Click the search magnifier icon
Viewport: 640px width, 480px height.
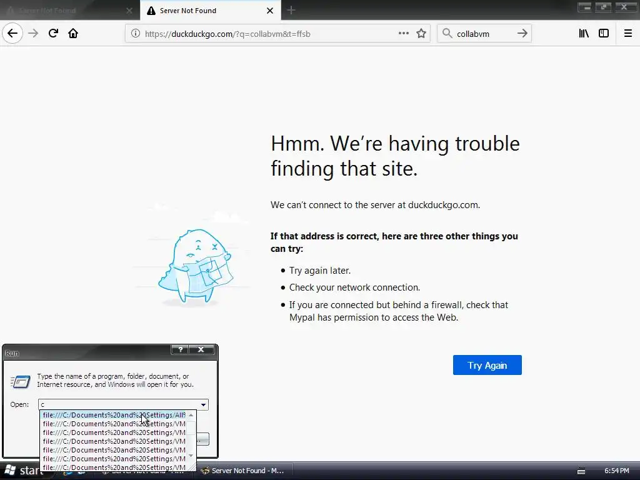[447, 34]
